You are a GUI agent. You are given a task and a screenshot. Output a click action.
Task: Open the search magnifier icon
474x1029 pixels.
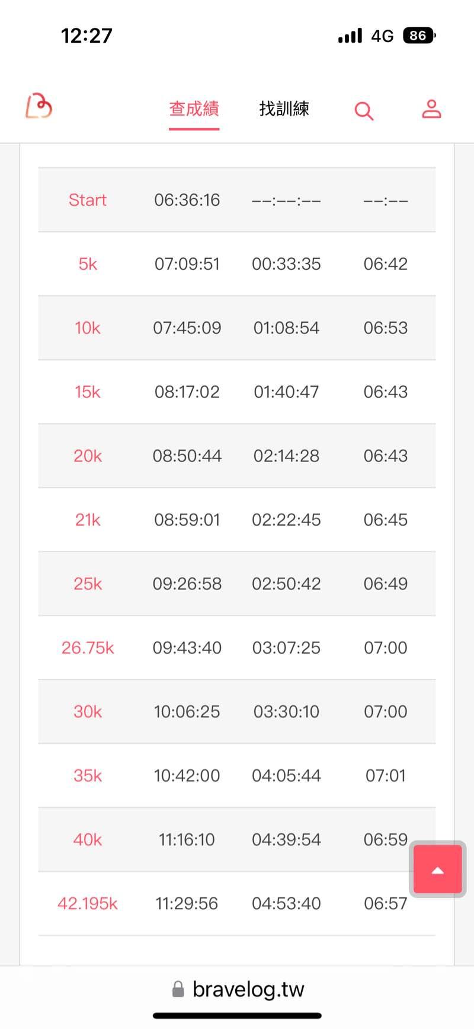(x=364, y=110)
